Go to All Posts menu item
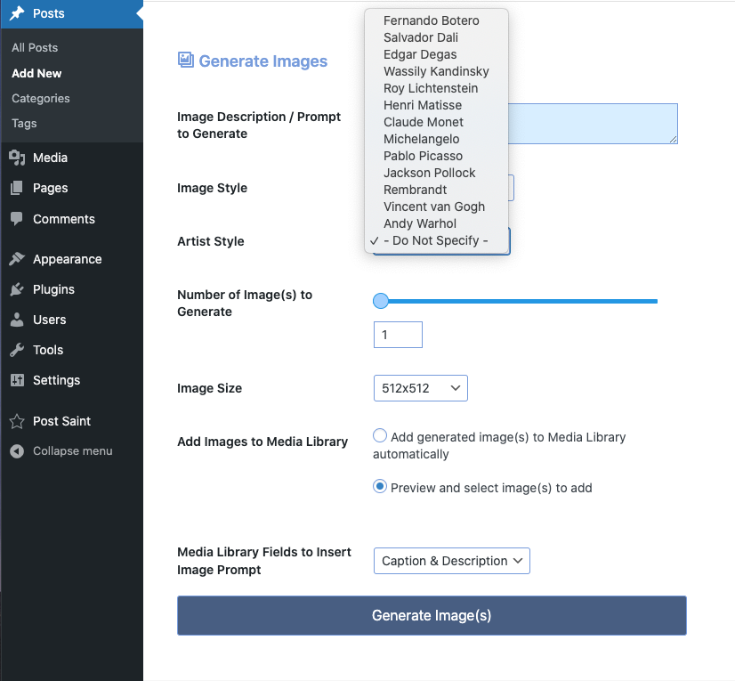This screenshot has width=735, height=681. point(35,47)
